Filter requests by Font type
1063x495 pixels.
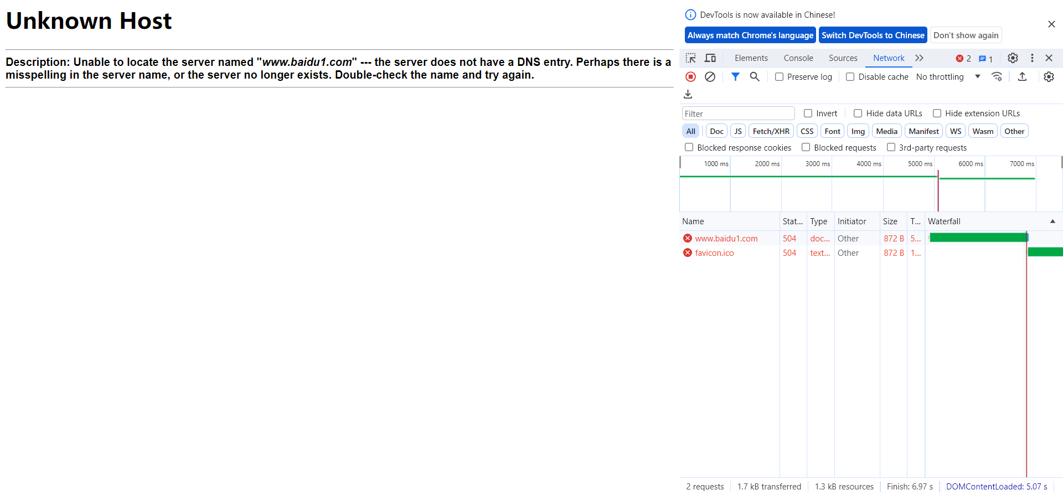click(833, 131)
